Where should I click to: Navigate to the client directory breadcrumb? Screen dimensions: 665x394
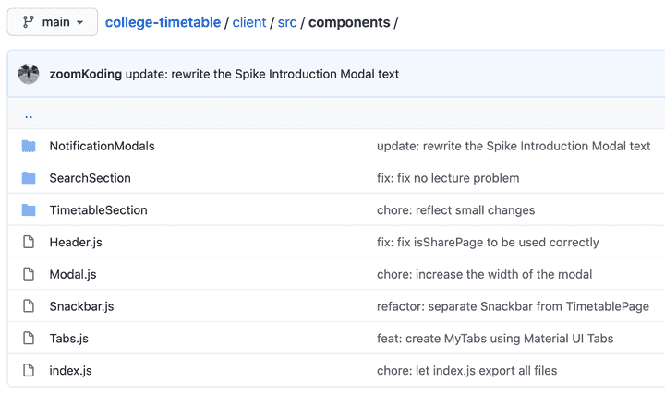[x=250, y=22]
